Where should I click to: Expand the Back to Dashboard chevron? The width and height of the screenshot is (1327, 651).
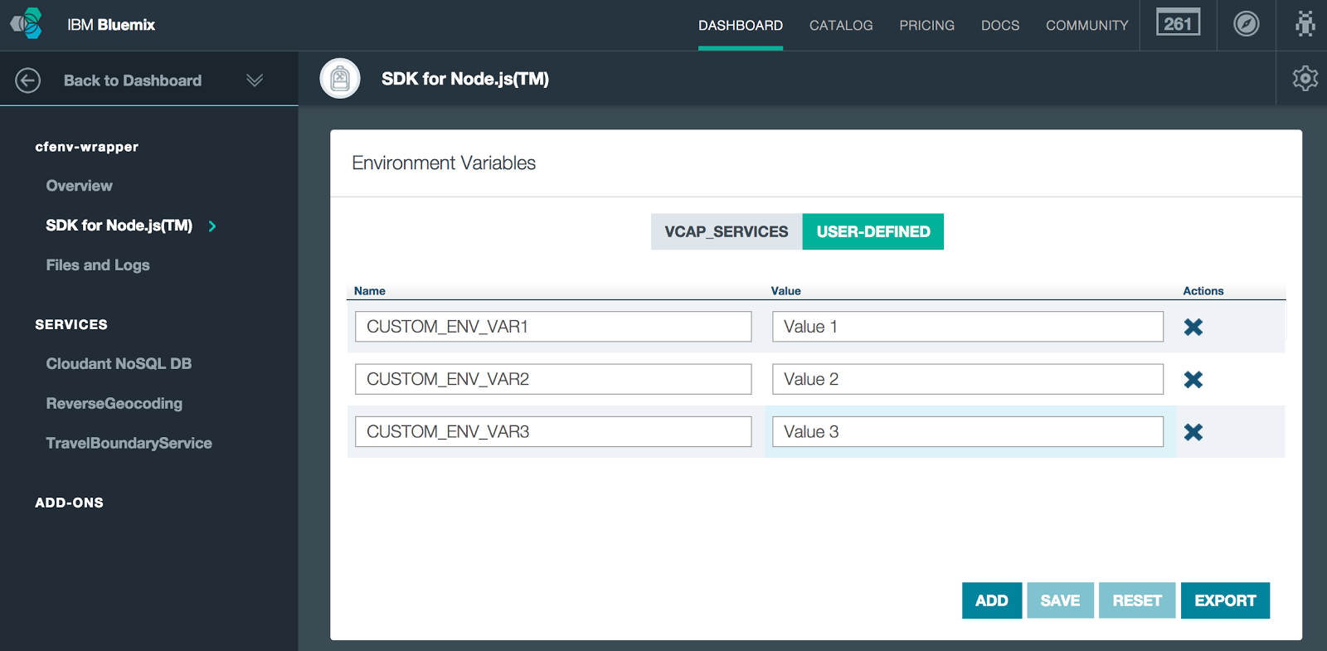click(x=255, y=80)
